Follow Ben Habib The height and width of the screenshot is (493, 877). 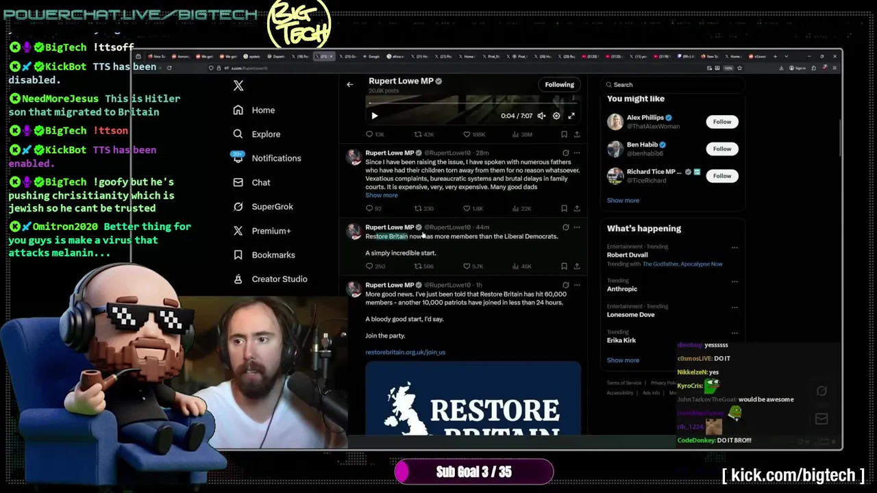tap(722, 149)
